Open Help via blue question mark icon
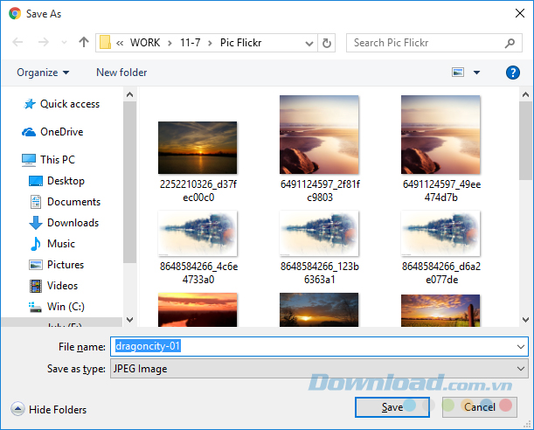This screenshot has height=430, width=534. point(513,73)
